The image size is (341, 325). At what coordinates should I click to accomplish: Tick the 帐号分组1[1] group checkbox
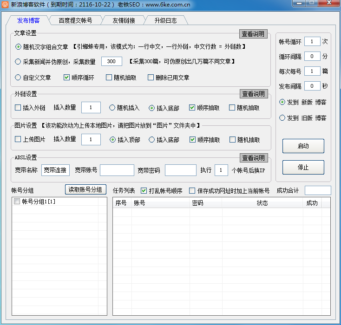point(17,201)
